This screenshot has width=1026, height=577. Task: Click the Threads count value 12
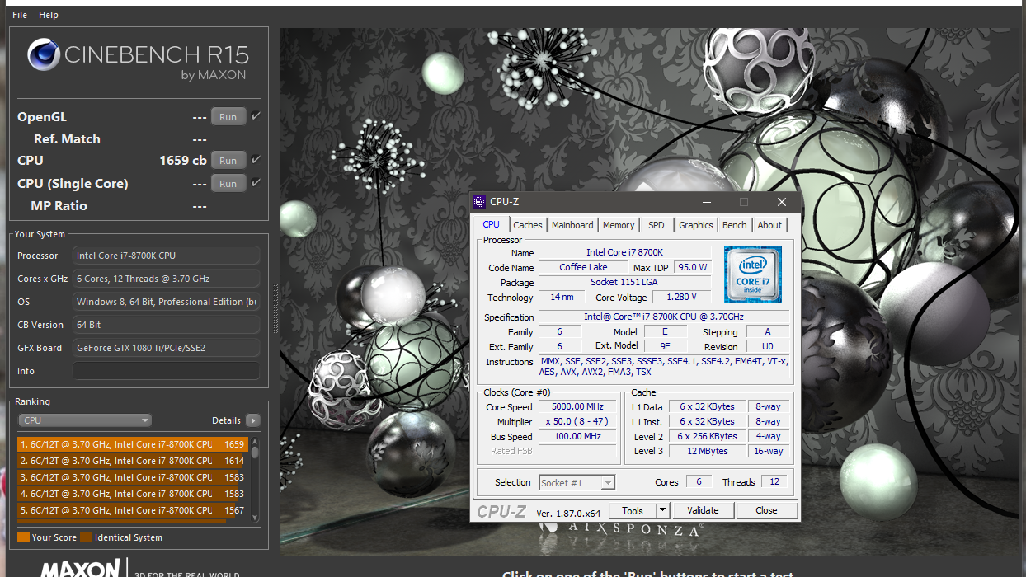pos(774,482)
